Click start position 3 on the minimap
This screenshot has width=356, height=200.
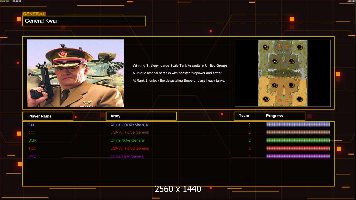click(292, 61)
